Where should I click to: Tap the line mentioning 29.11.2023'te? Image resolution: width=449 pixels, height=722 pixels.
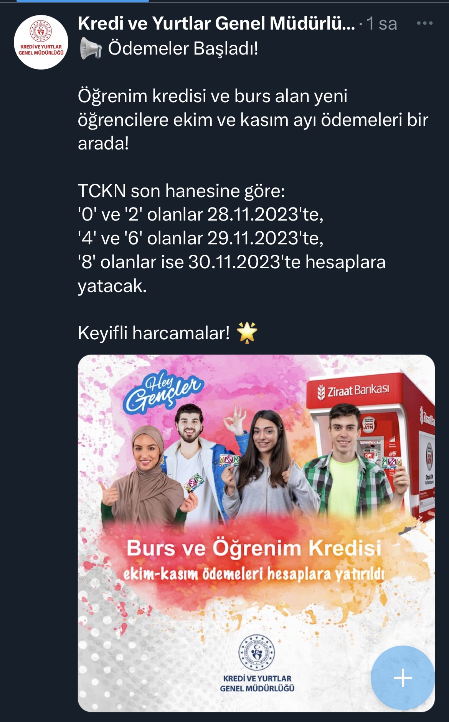click(x=201, y=238)
